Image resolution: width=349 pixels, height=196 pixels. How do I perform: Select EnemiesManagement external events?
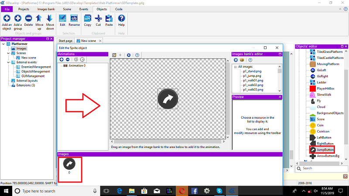(36, 67)
